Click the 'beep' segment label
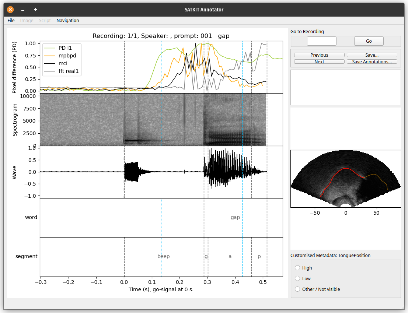408x313 pixels. 163,256
